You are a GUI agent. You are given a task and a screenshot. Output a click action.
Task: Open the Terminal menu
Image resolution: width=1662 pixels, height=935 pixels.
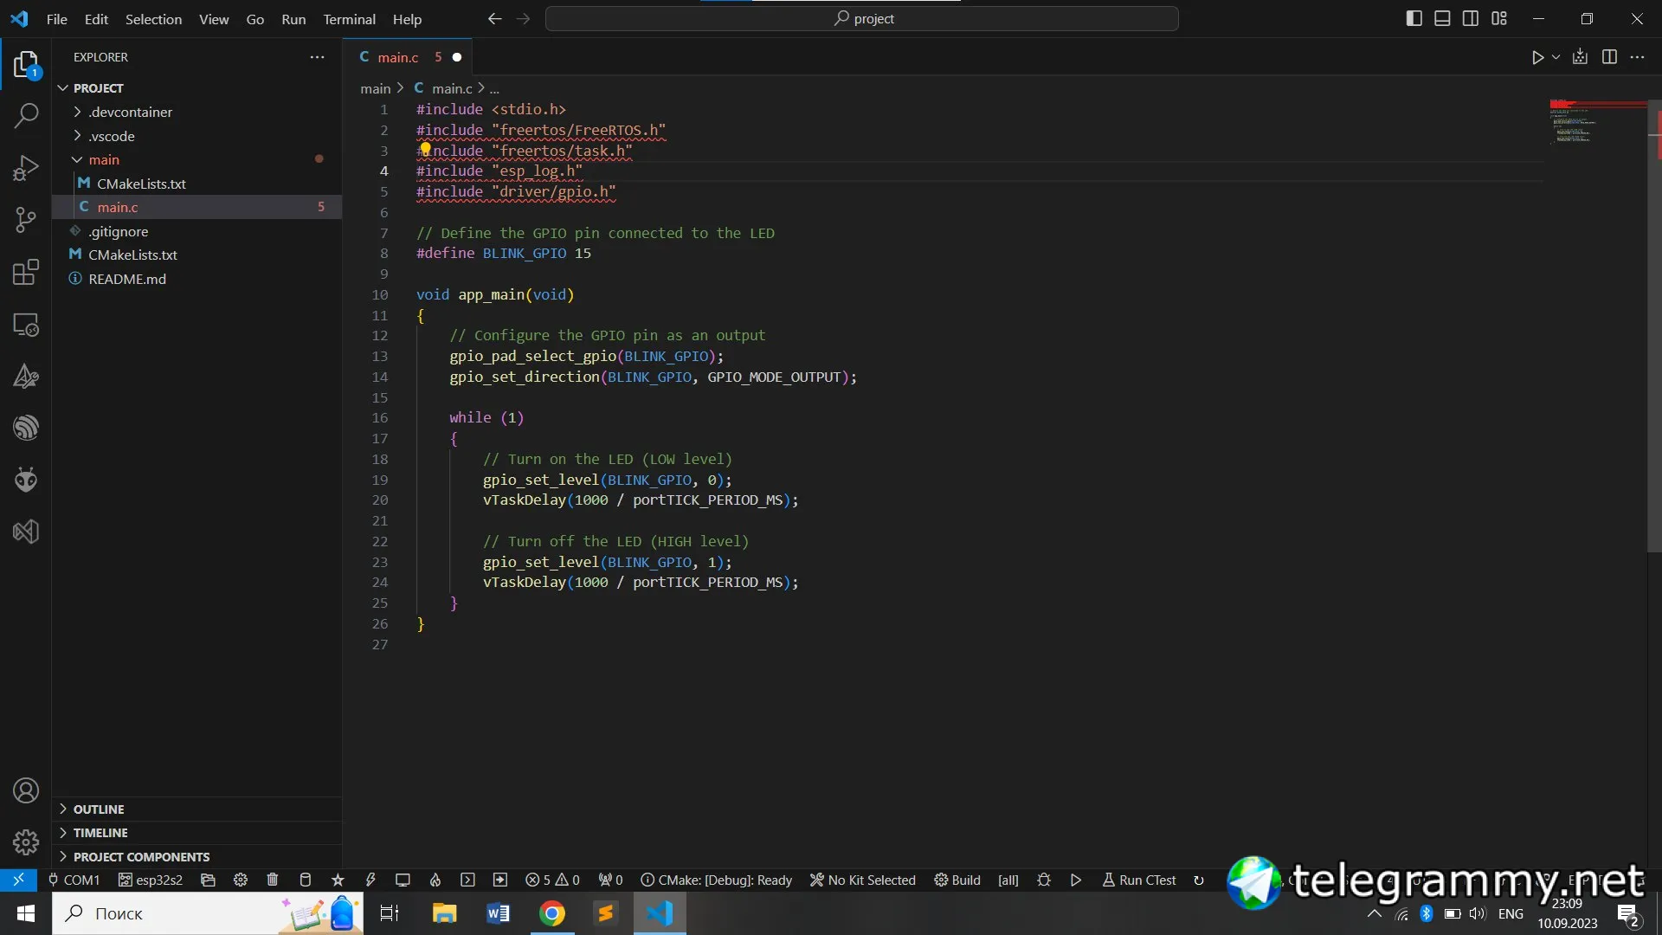coord(349,19)
